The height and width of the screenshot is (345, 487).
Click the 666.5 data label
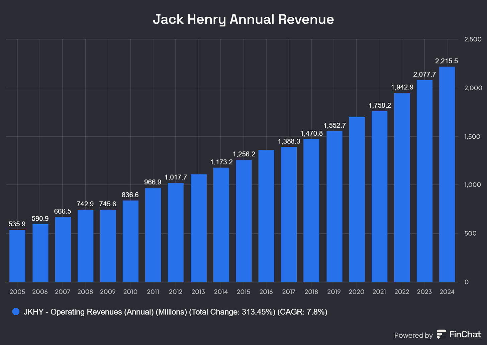[63, 211]
